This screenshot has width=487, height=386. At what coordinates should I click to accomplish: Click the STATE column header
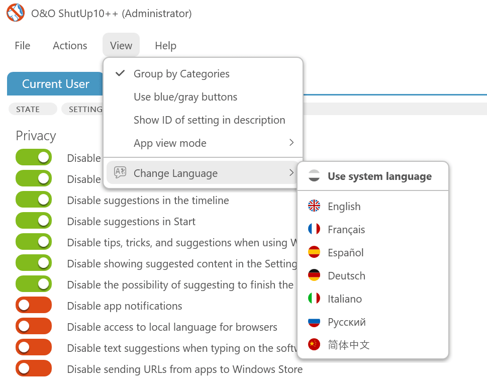click(x=28, y=109)
